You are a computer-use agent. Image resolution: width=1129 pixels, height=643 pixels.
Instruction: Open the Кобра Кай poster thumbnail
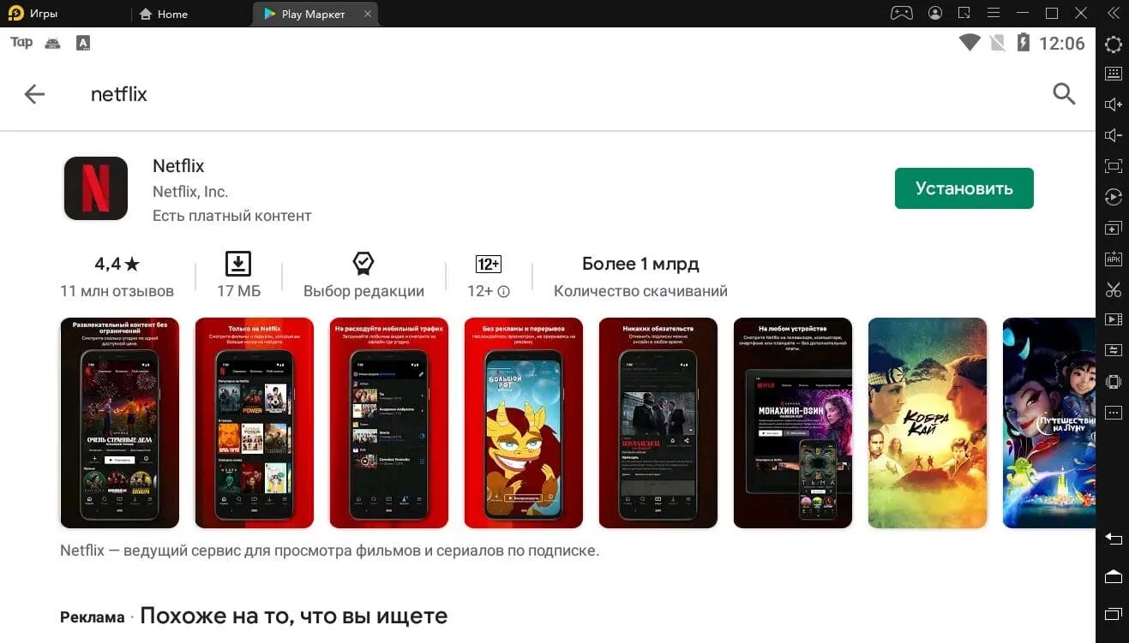click(928, 423)
